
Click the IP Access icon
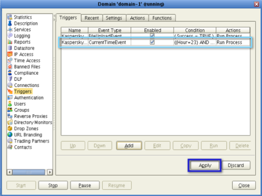(10, 55)
